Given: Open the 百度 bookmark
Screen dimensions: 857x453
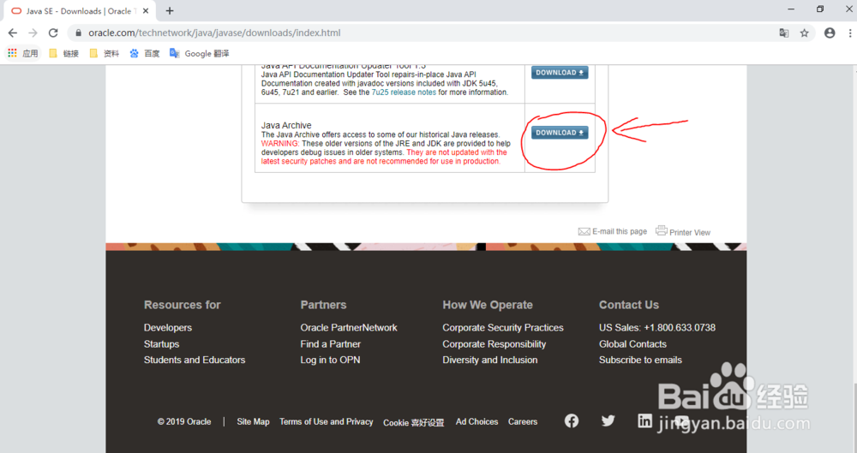Looking at the screenshot, I should 145,53.
